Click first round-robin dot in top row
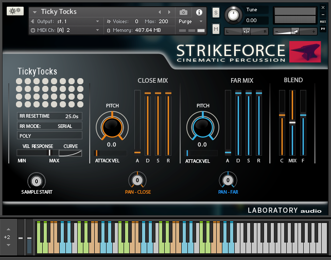Viewport: 331px width, 260px height. pos(19,81)
